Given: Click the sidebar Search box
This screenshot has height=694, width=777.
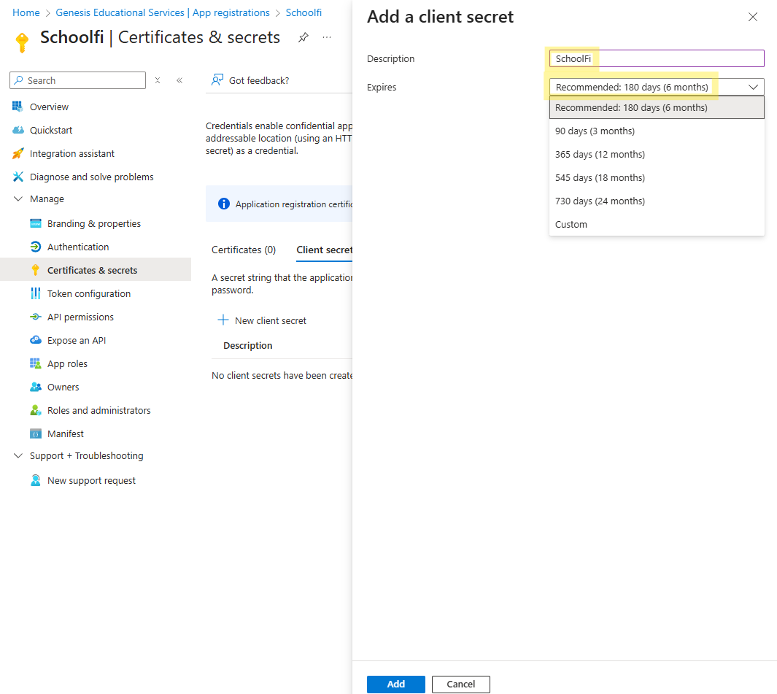Looking at the screenshot, I should 78,80.
